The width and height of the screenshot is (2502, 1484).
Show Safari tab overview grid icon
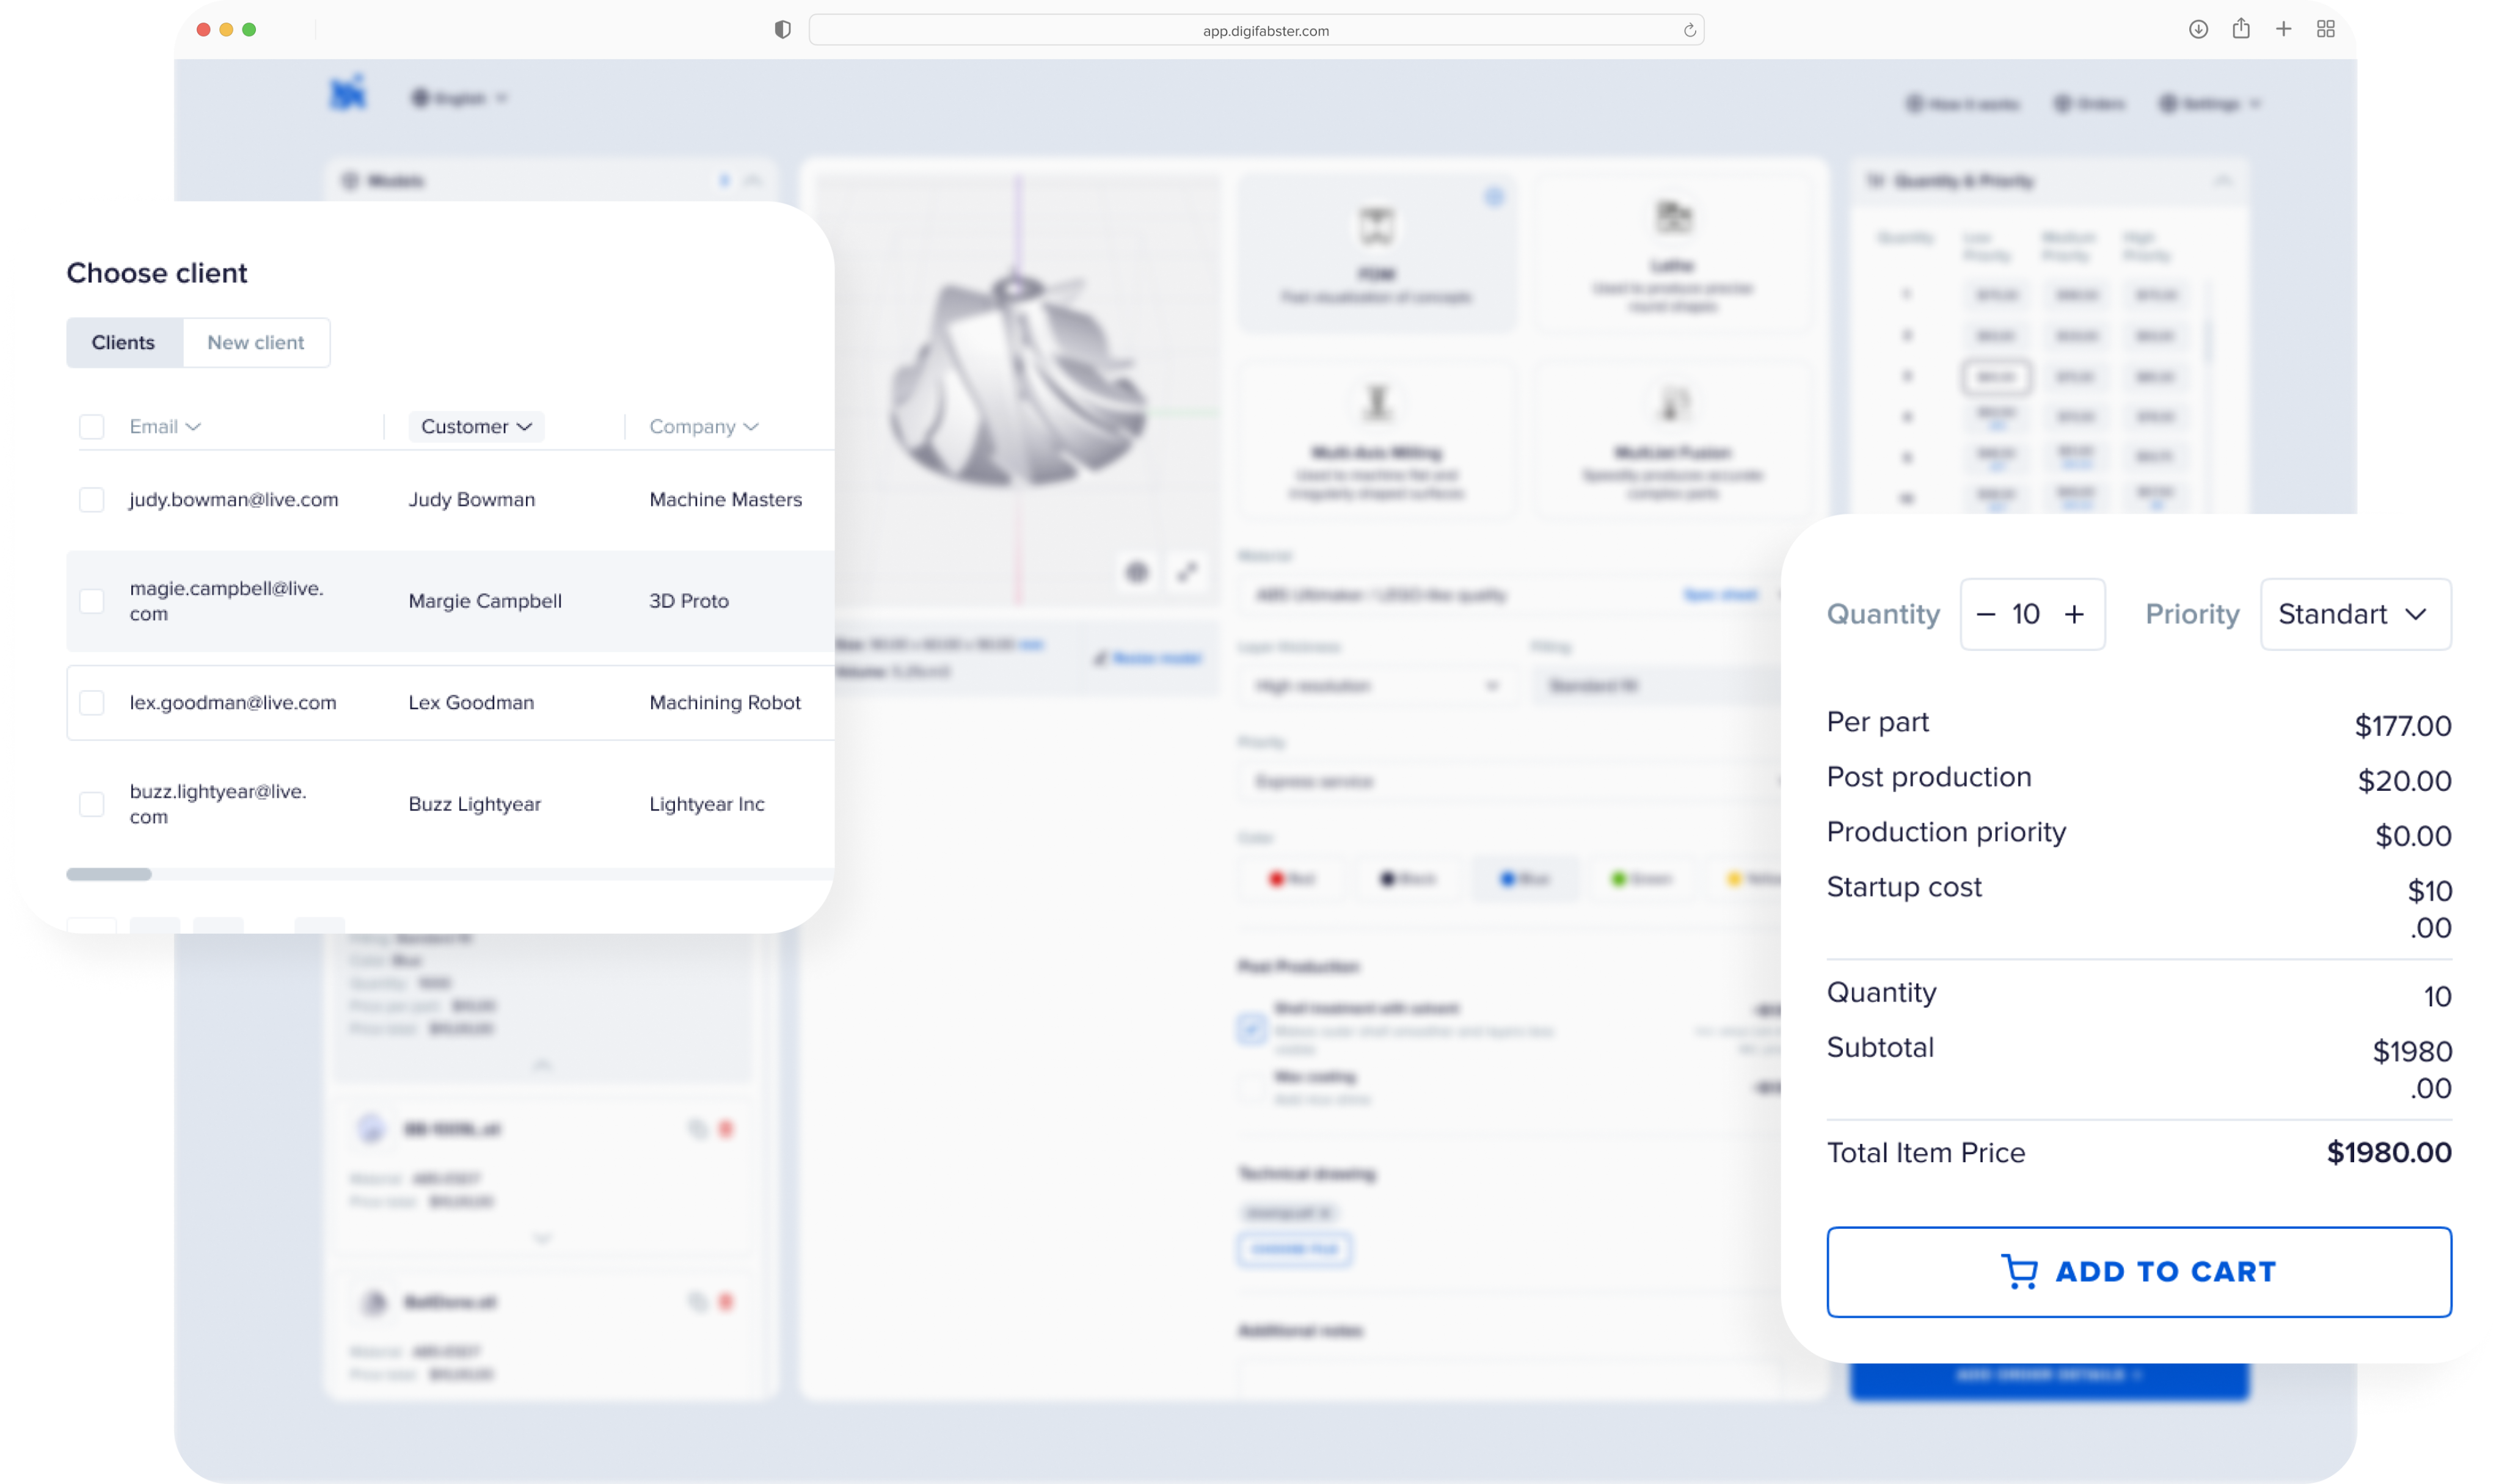click(x=2325, y=29)
